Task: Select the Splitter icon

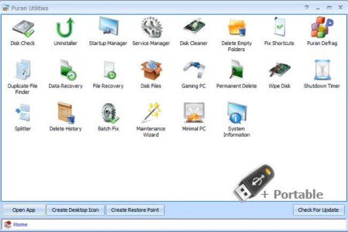Action: [x=22, y=112]
